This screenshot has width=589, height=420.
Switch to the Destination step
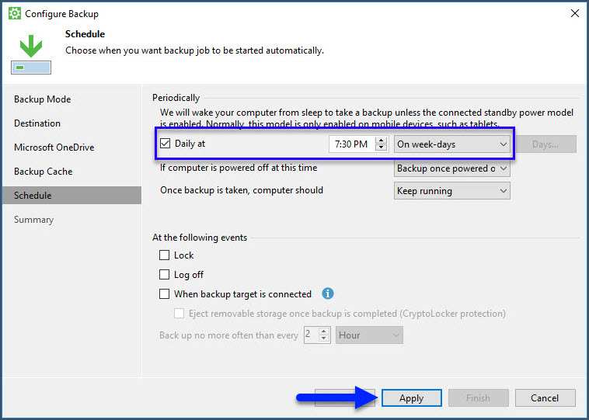click(x=37, y=123)
